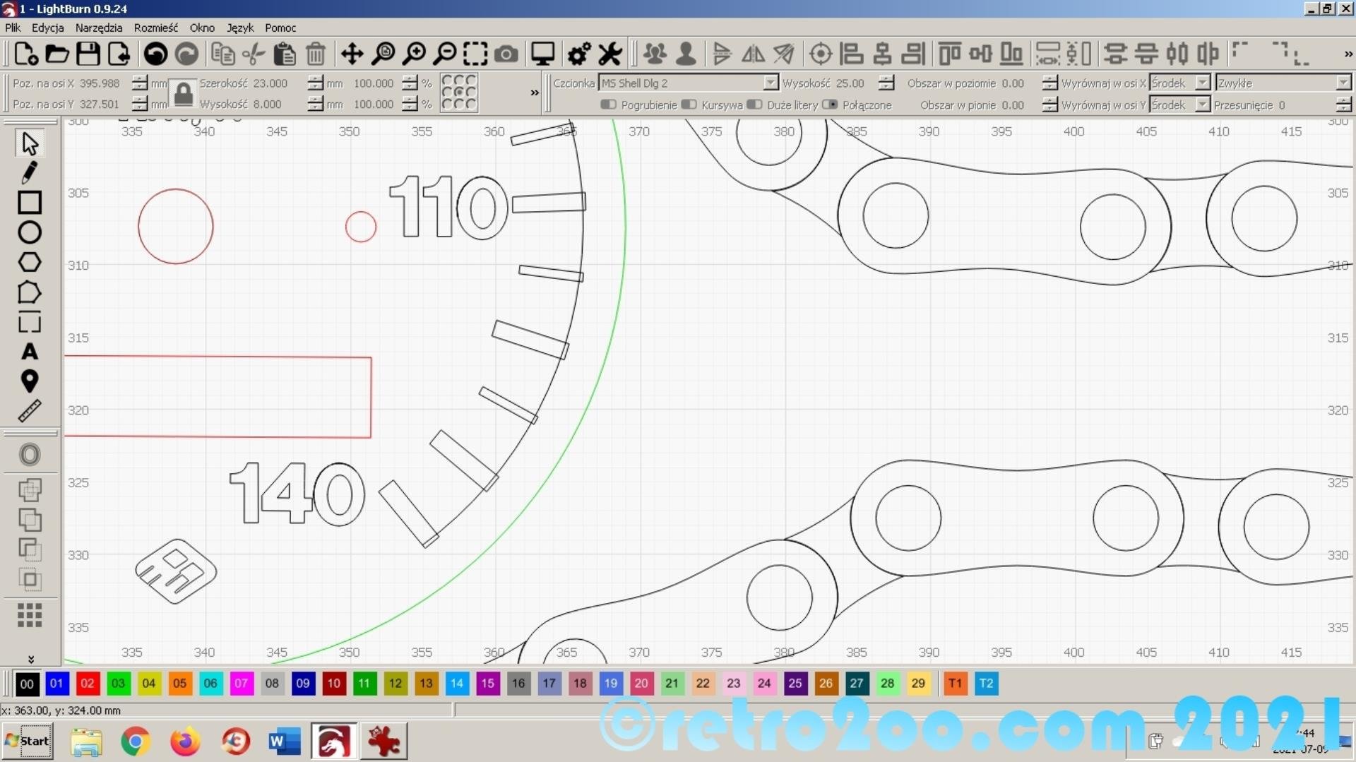
Task: Select the Text tool
Action: coord(29,352)
